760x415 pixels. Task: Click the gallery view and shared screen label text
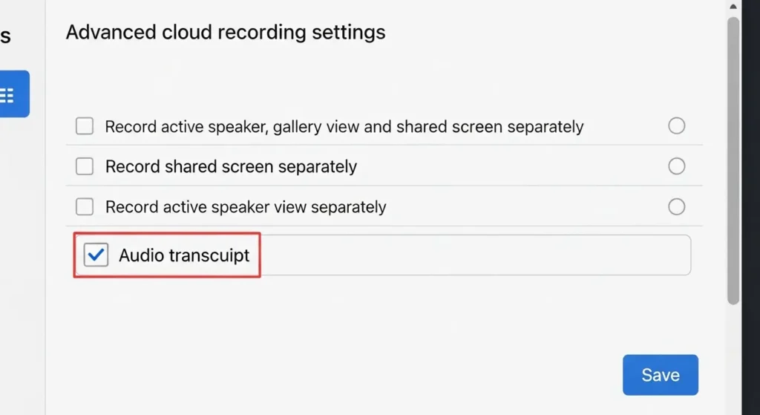pos(344,127)
